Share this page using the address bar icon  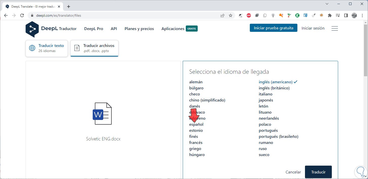click(x=222, y=15)
